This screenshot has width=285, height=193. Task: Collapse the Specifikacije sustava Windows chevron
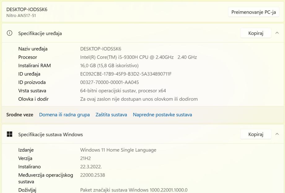pos(277,134)
